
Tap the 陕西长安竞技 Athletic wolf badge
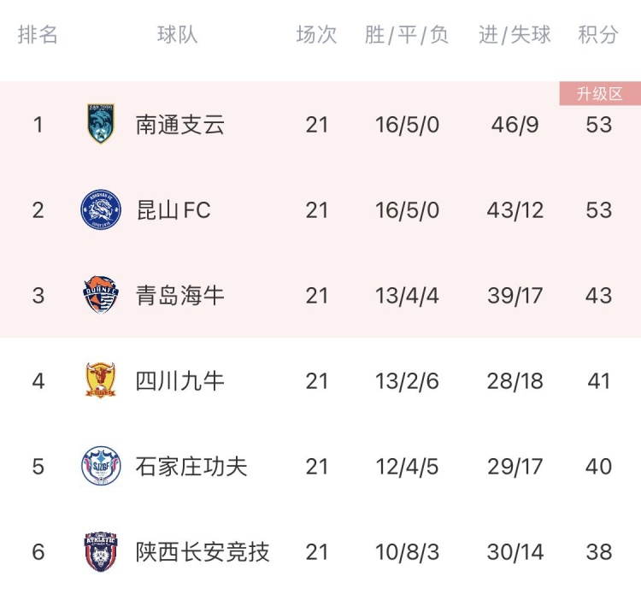(x=101, y=551)
